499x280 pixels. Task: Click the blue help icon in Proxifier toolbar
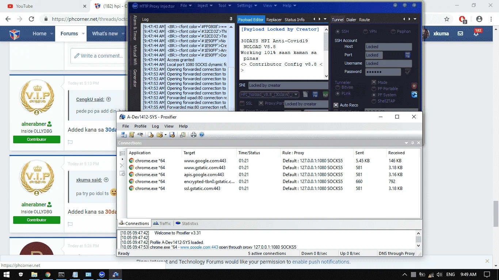pyautogui.click(x=202, y=135)
